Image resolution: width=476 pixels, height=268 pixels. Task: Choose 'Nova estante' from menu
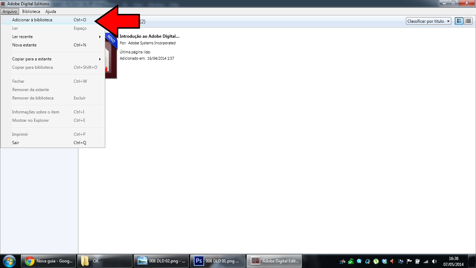pyautogui.click(x=24, y=45)
